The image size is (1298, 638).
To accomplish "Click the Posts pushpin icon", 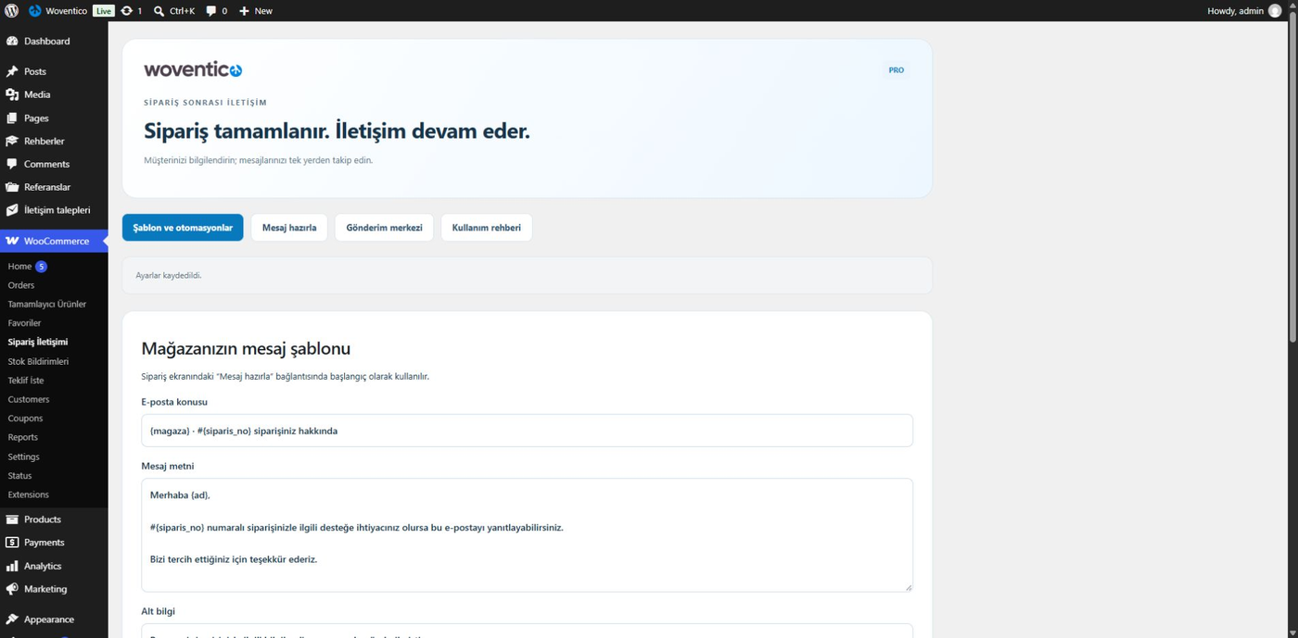I will point(12,71).
